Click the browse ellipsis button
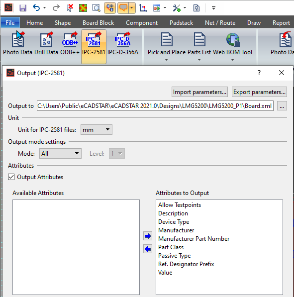294x297 pixels. [x=282, y=106]
